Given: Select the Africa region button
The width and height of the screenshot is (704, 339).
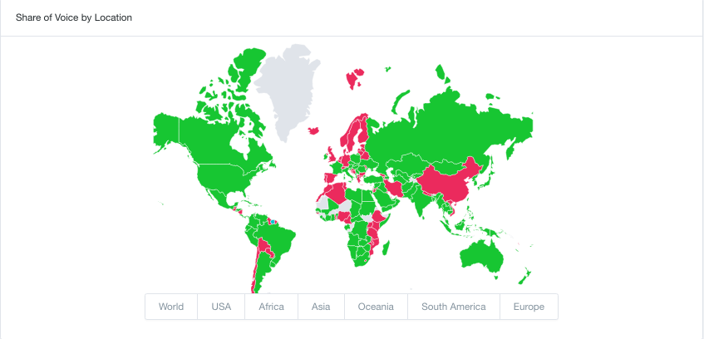Looking at the screenshot, I should (x=271, y=307).
